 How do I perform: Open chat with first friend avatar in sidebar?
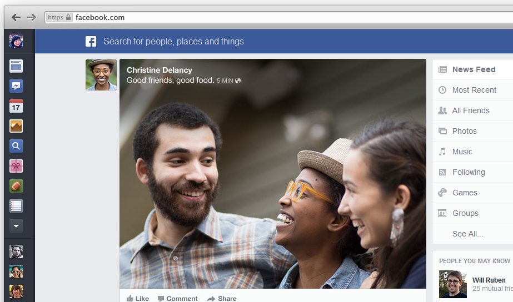pos(16,251)
